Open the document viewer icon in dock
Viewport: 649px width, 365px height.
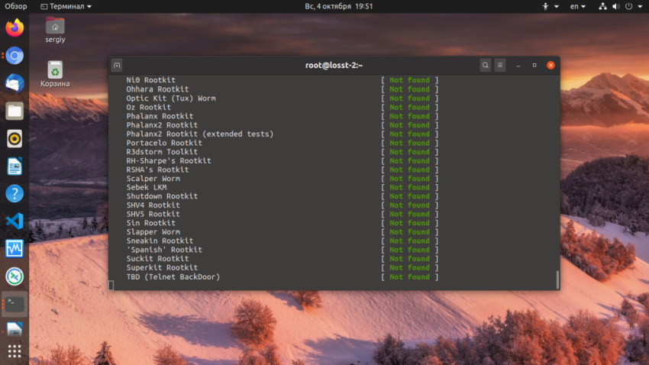[x=15, y=329]
